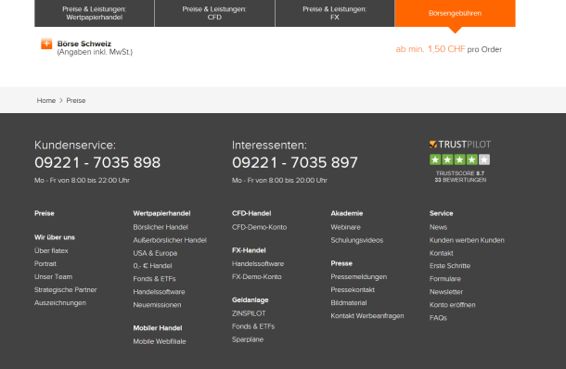The image size is (566, 369).
Task: Switch to Preise & Leistungen FX tab
Action: point(335,13)
